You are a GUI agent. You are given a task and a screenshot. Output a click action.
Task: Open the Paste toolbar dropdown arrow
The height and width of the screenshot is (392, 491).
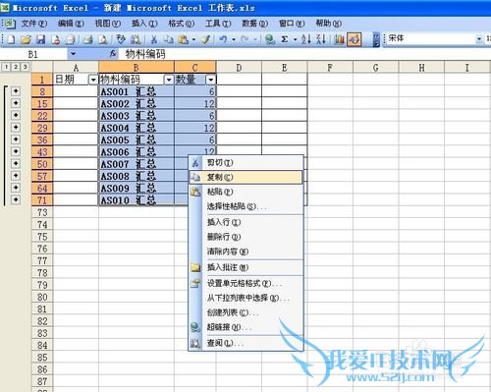click(193, 39)
